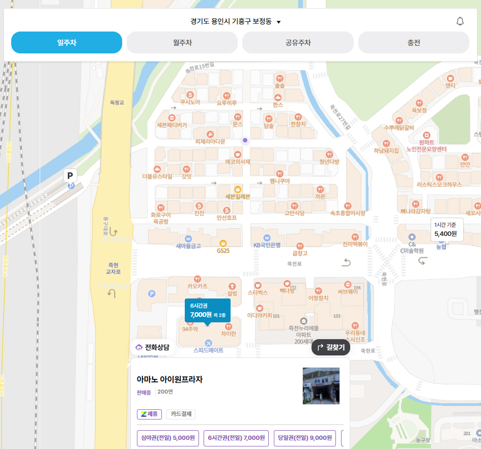Open the notification bell icon
The height and width of the screenshot is (449, 481).
click(460, 21)
